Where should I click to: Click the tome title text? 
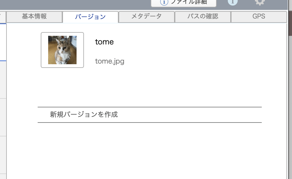[x=104, y=42]
